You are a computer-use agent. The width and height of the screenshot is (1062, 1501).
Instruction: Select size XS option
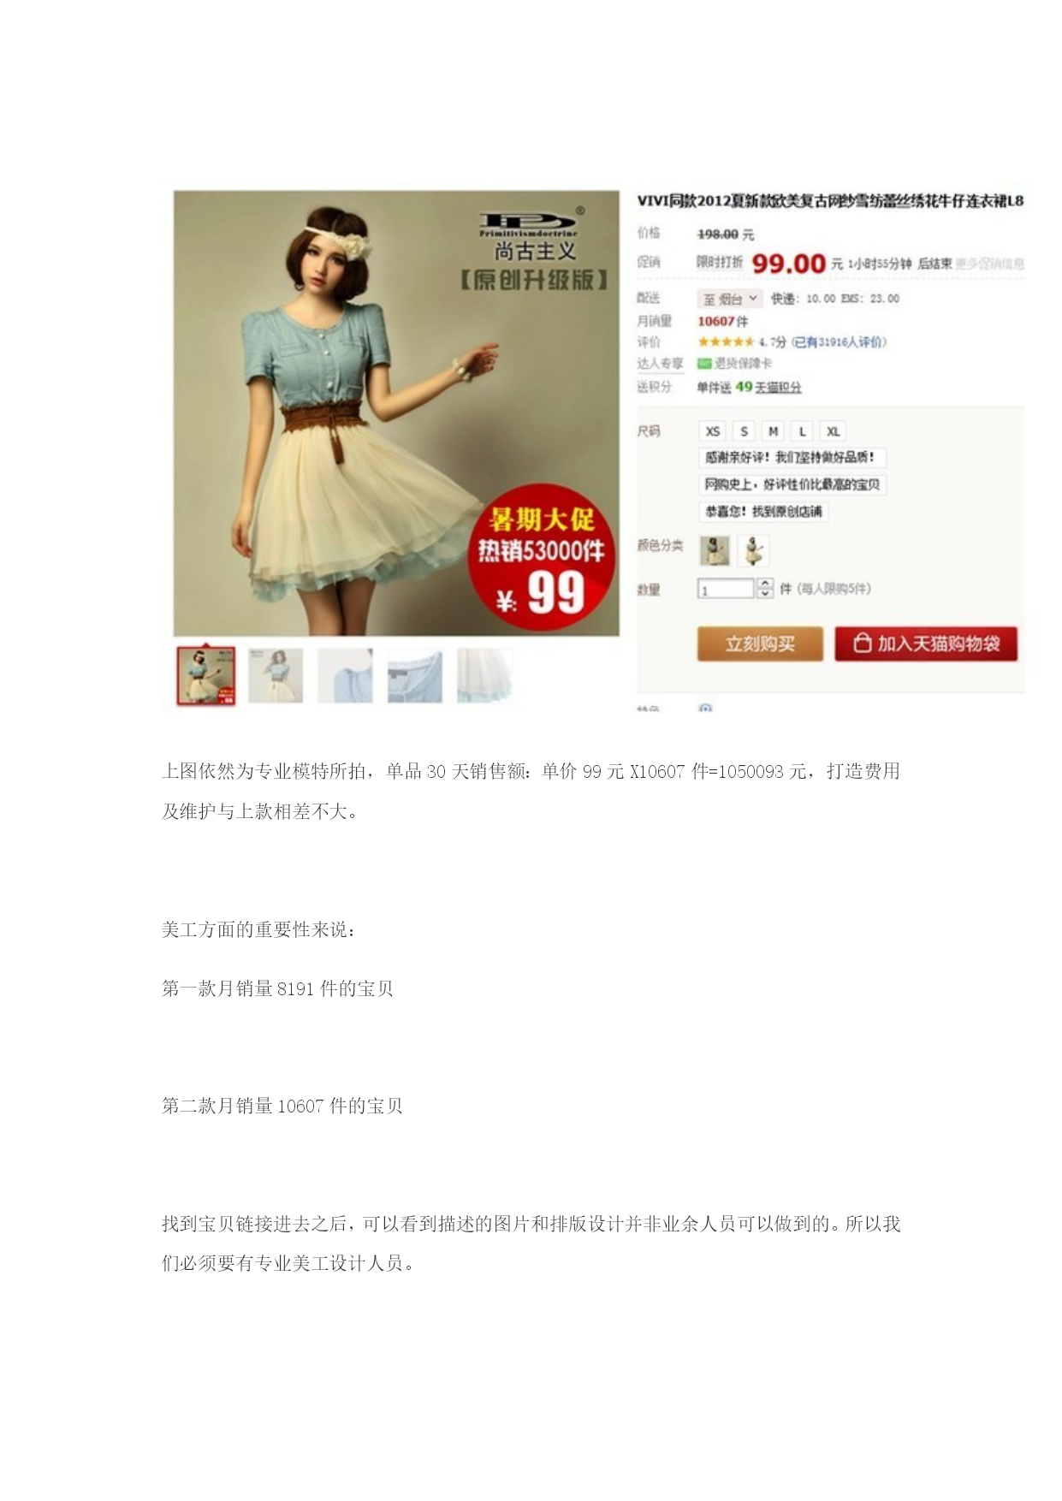[713, 431]
